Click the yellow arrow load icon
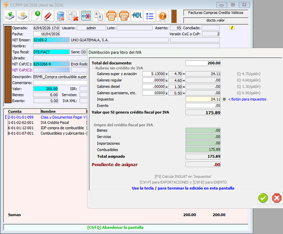This screenshot has width=283, height=234. click(23, 15)
